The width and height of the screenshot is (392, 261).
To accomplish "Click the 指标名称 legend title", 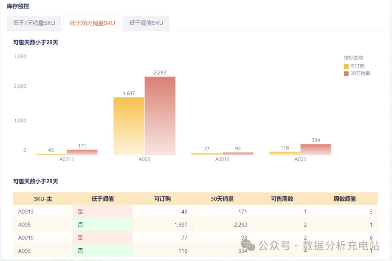I will [x=353, y=58].
